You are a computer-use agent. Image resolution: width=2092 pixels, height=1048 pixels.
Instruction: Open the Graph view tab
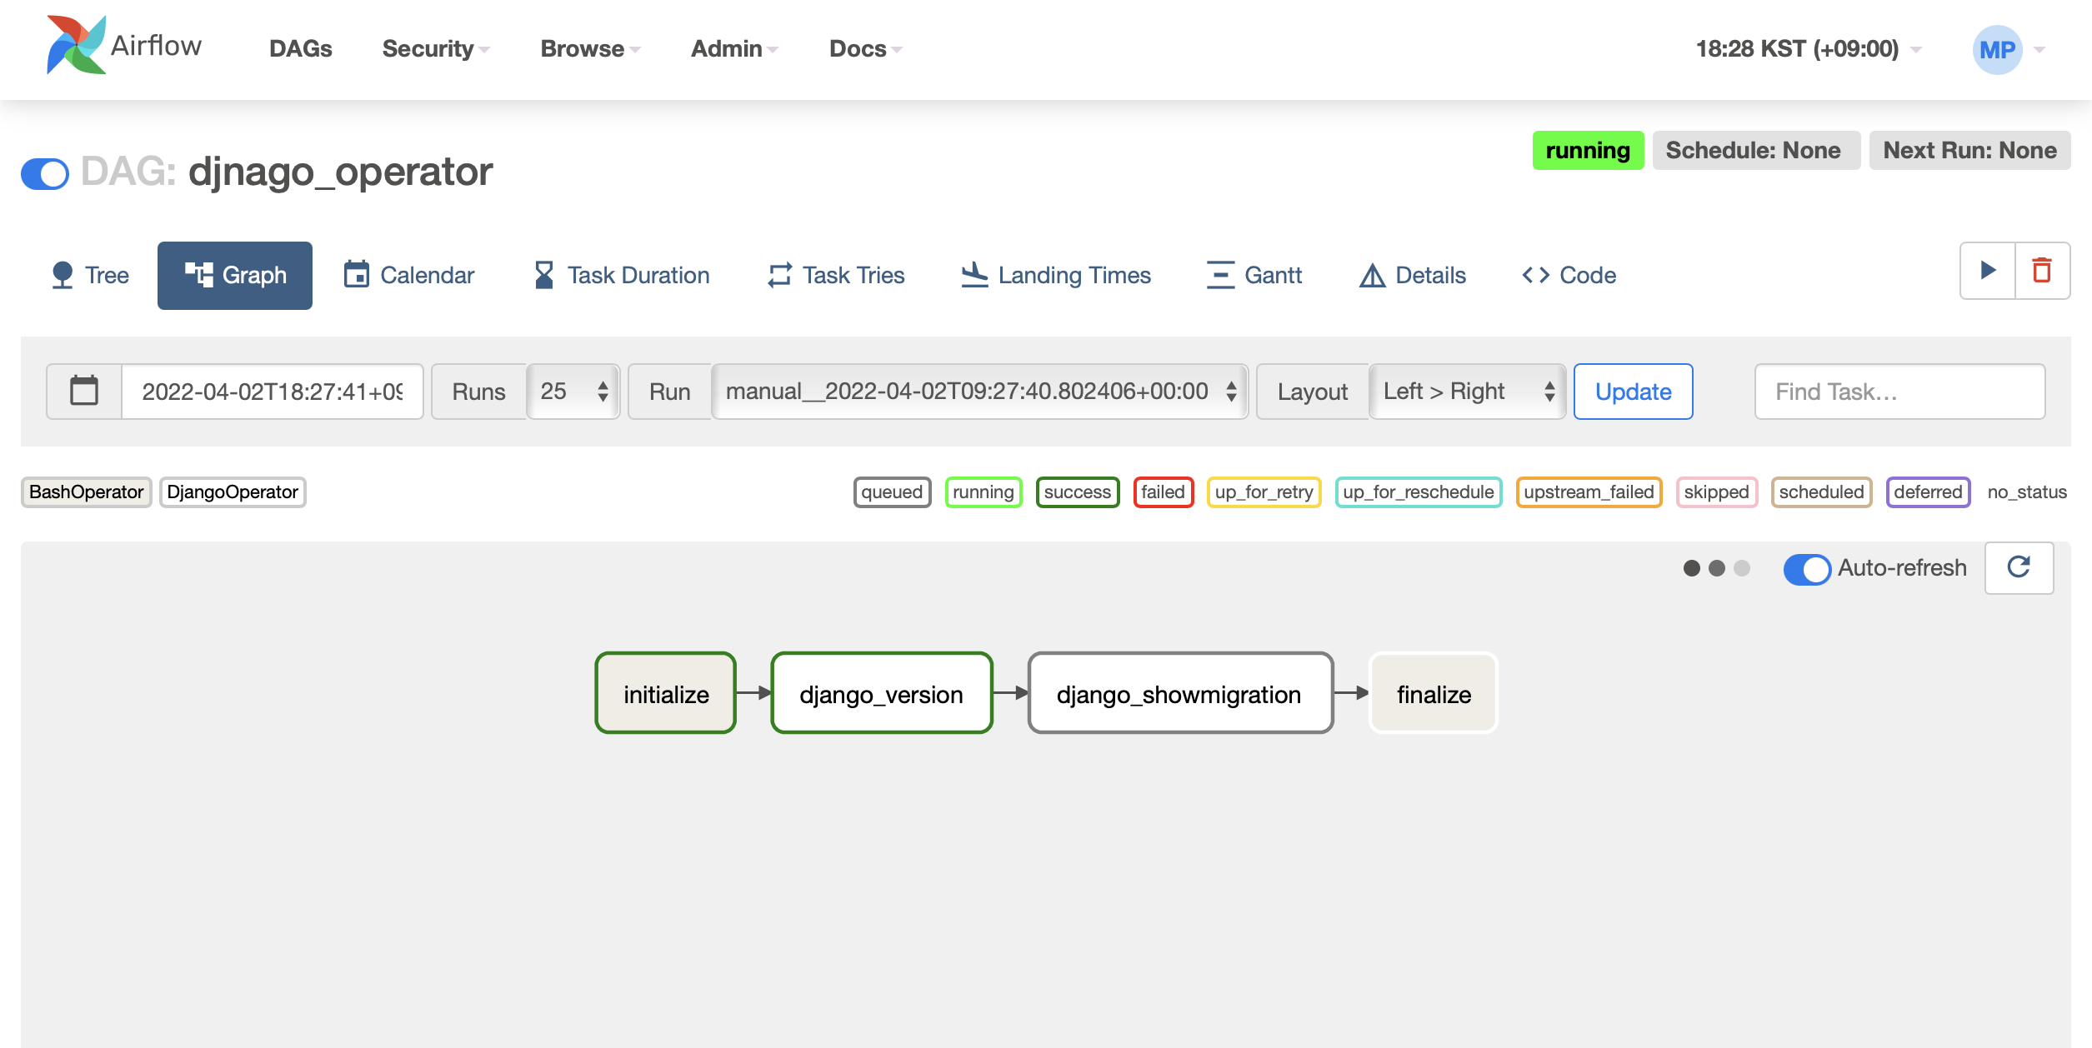pos(234,275)
